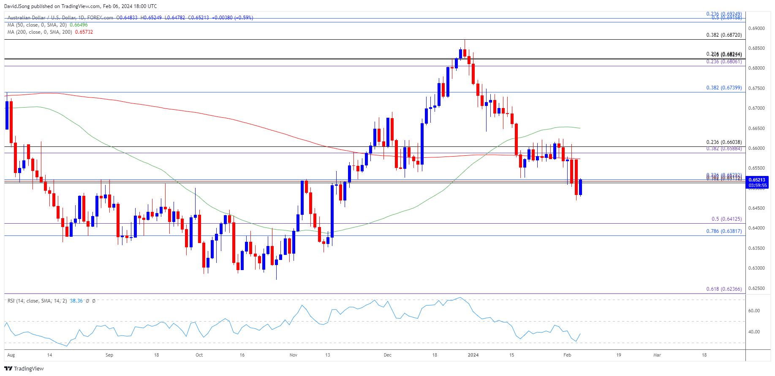Select Fibonacci label 0.236 (0.69249) at top
The width and height of the screenshot is (775, 376).
pyautogui.click(x=724, y=14)
